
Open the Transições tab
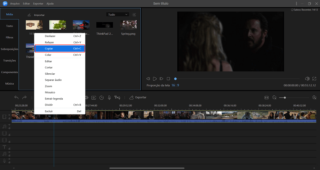coord(9,61)
